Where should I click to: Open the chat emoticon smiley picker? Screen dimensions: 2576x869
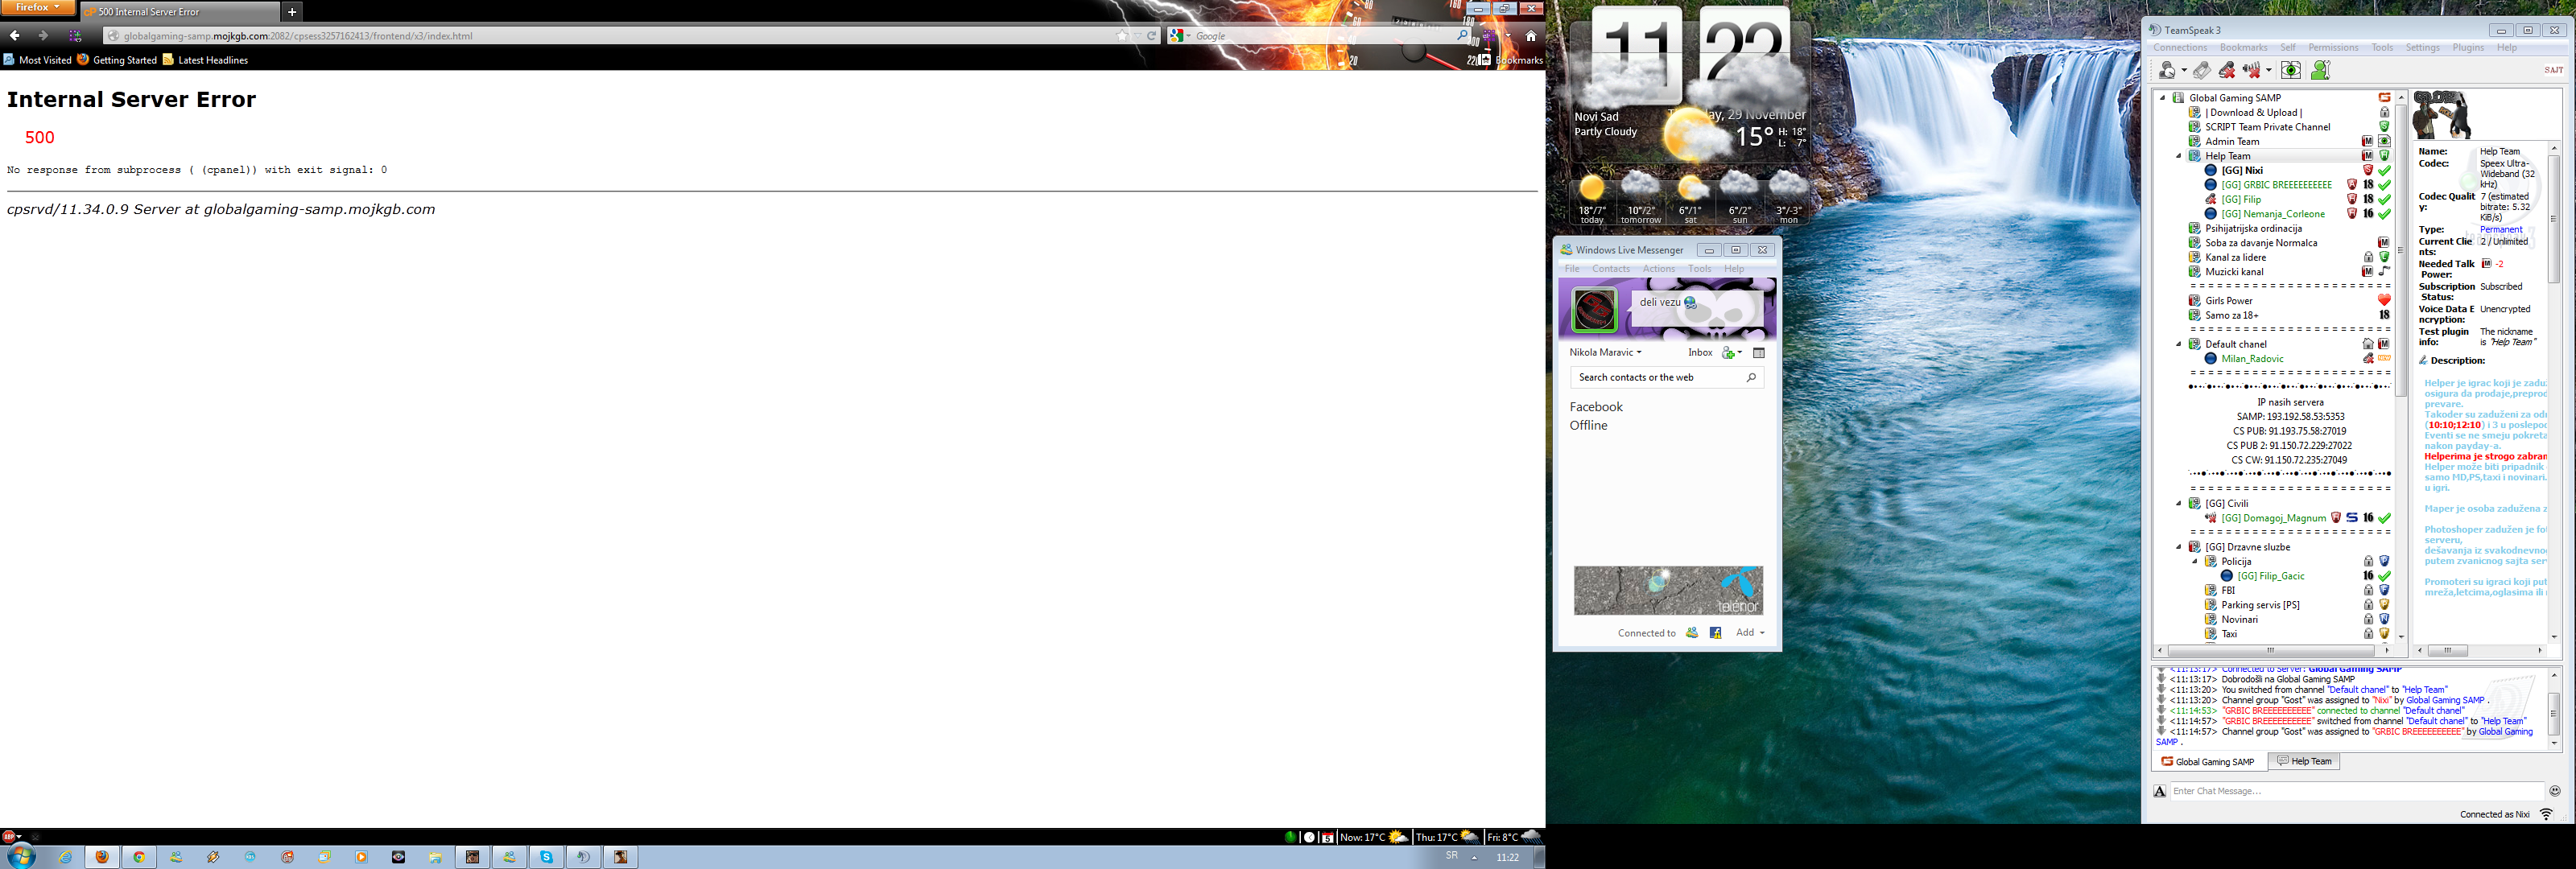2554,791
